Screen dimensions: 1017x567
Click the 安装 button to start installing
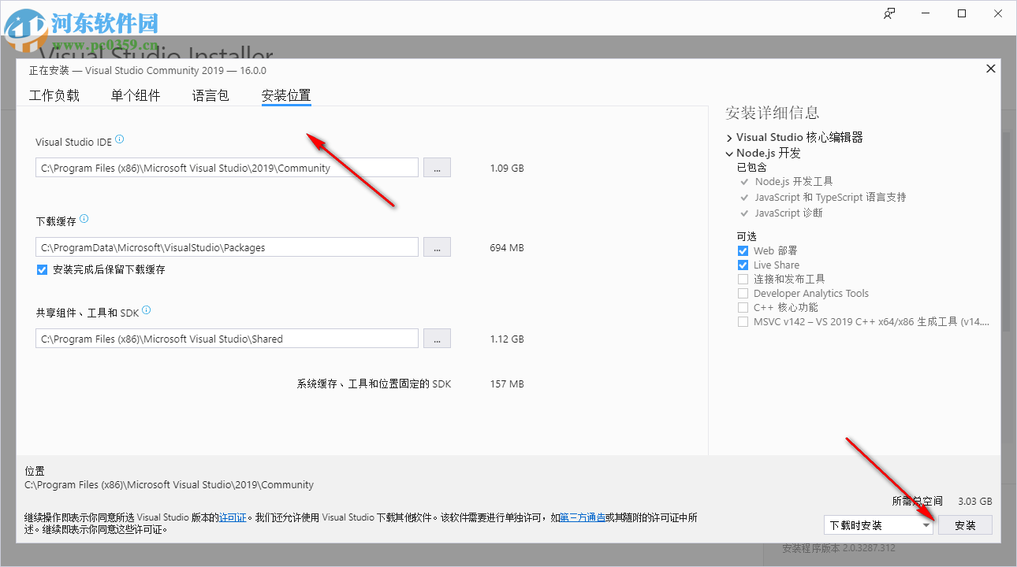click(965, 524)
